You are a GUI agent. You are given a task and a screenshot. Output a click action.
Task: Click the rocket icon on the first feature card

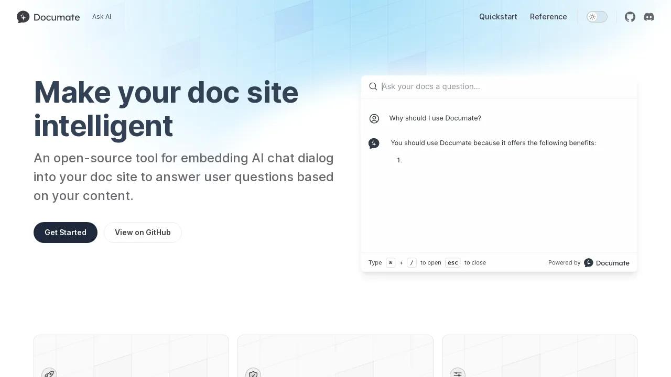point(49,373)
